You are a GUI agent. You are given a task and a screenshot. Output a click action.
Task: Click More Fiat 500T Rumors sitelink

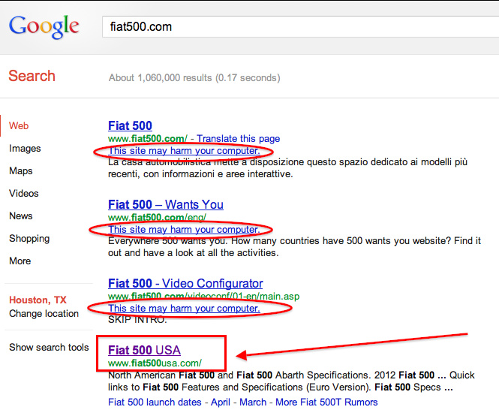[x=326, y=402]
